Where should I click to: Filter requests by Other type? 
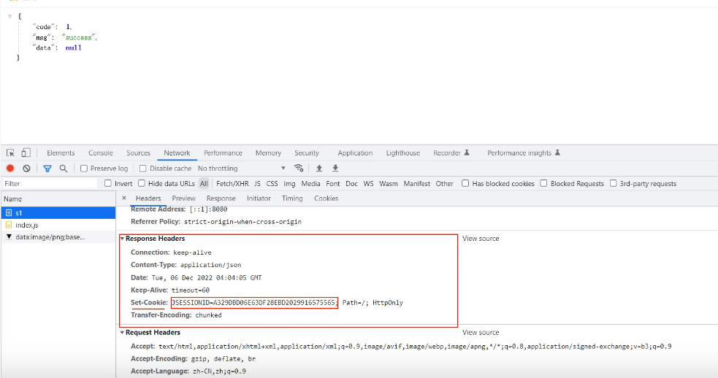445,183
